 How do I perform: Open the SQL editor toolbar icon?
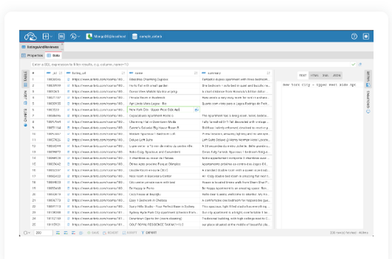click(61, 36)
